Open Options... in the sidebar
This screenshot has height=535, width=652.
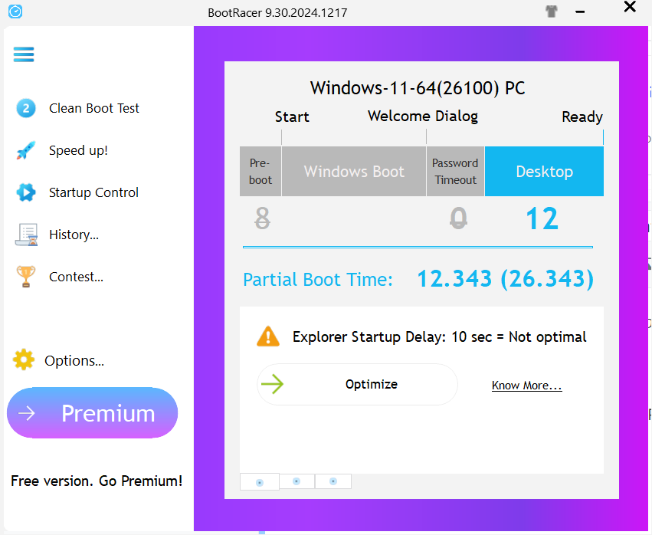click(x=74, y=361)
